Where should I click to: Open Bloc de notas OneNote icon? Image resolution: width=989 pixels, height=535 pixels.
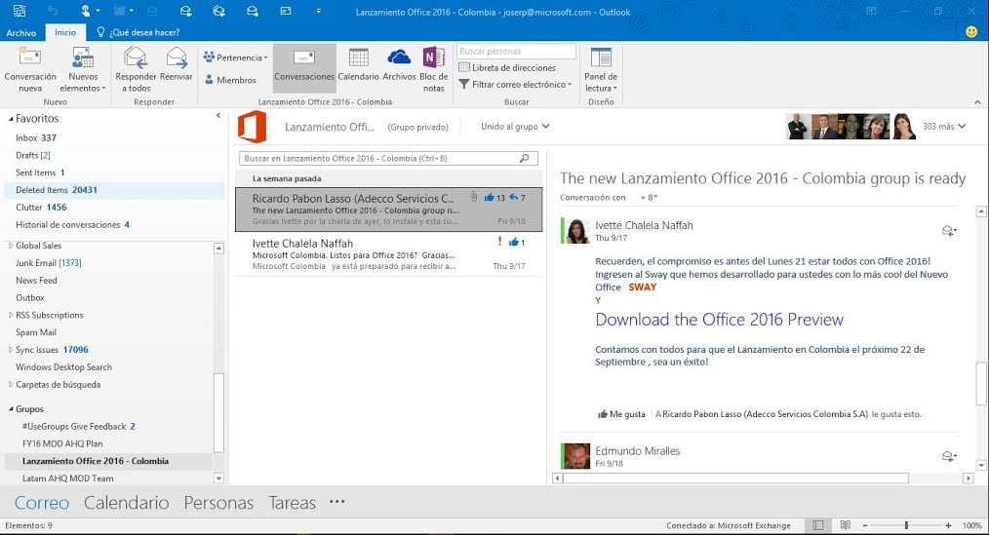click(434, 58)
